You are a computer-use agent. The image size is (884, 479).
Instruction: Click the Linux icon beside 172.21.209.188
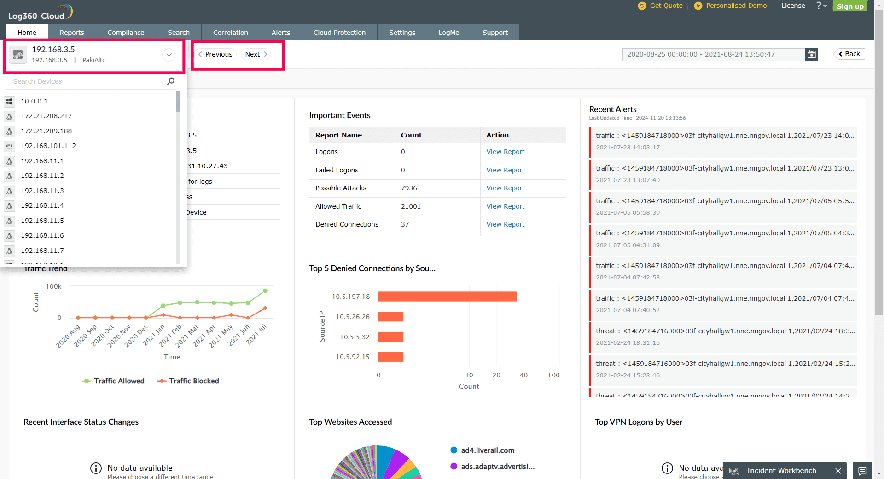coord(9,131)
